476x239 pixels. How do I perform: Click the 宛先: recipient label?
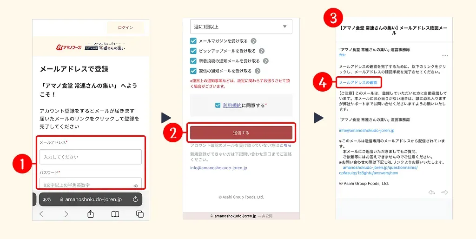343,55
